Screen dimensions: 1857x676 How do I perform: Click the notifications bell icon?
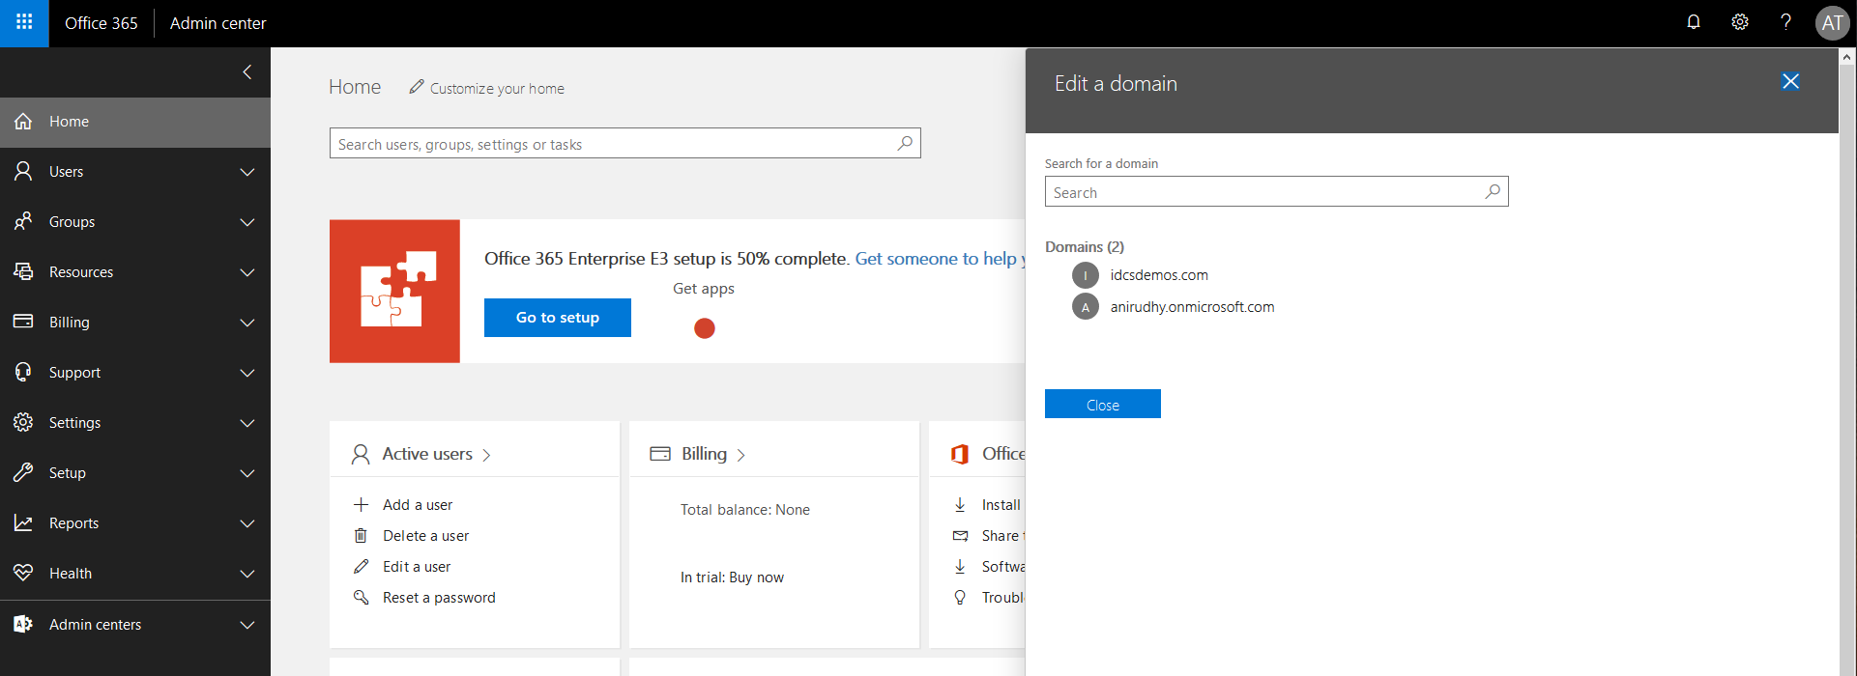click(1694, 22)
